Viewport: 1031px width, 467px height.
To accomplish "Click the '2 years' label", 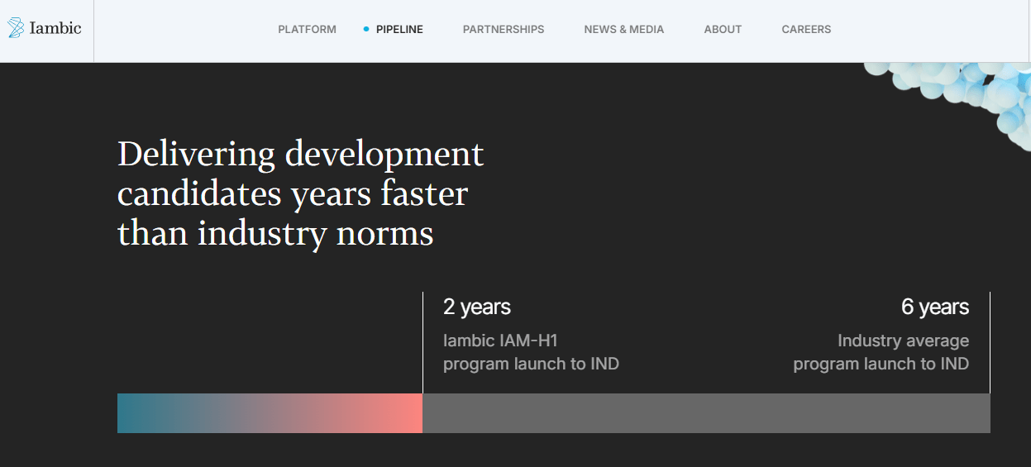I will [477, 307].
